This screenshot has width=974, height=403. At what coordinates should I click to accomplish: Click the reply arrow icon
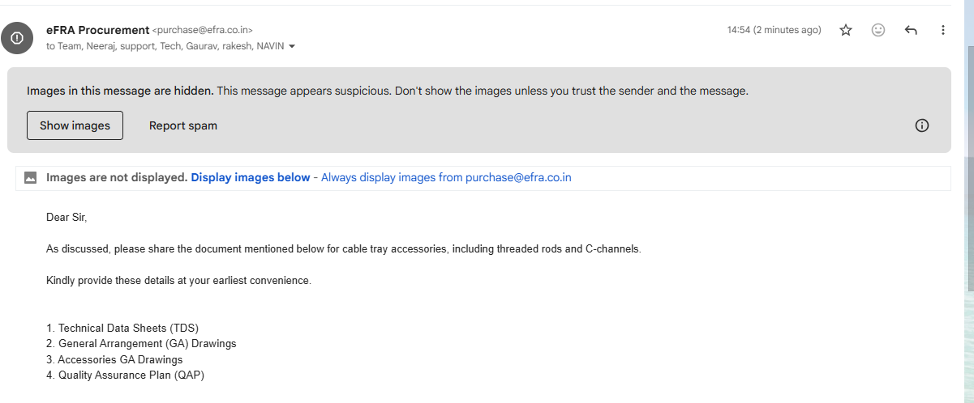[x=911, y=30]
